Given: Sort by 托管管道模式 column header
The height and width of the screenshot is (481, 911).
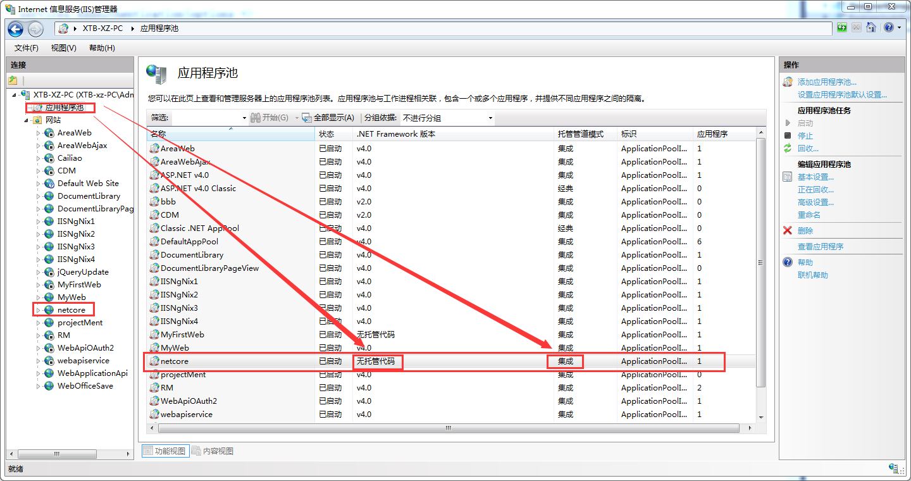Looking at the screenshot, I should [585, 134].
